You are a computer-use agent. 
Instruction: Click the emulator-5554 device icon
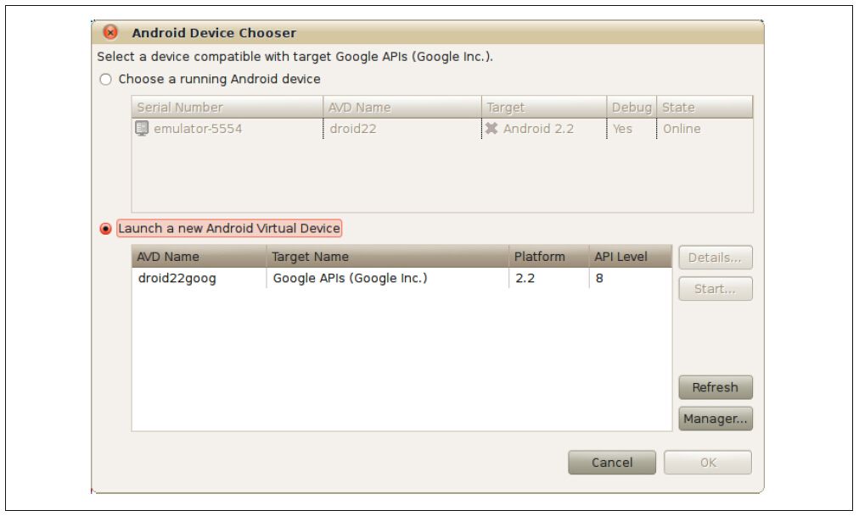142,129
